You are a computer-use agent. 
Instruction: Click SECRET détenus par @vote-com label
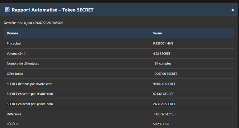pos(30,84)
